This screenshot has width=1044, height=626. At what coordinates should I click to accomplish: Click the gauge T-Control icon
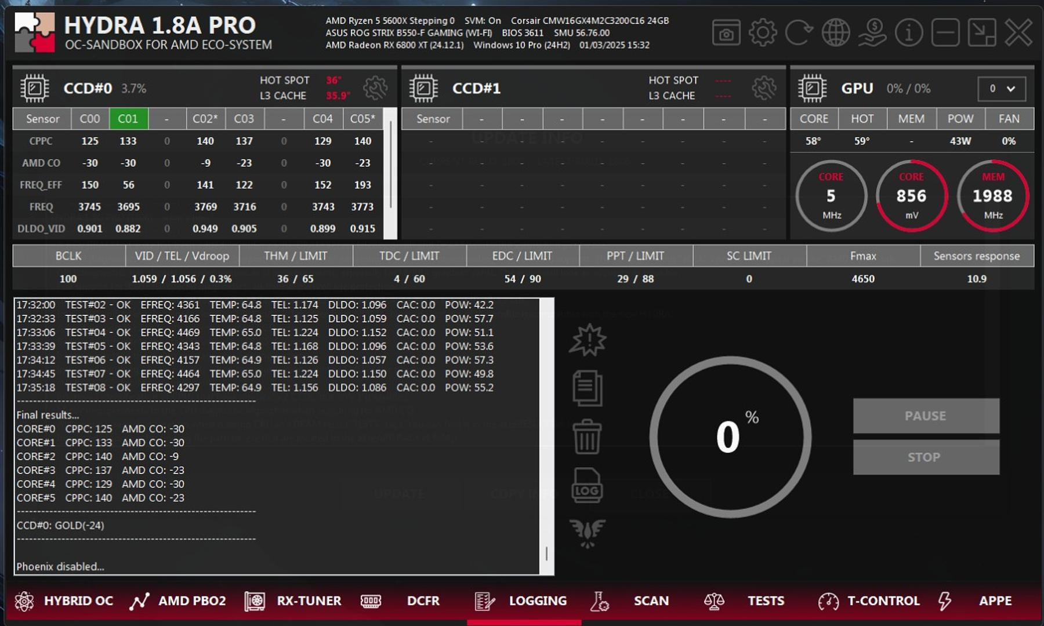(828, 601)
